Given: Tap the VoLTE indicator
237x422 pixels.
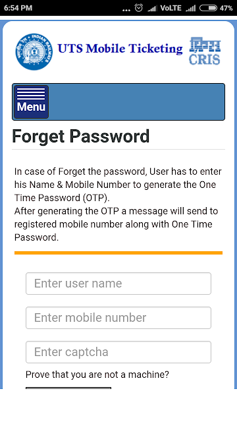Looking at the screenshot, I should [171, 8].
